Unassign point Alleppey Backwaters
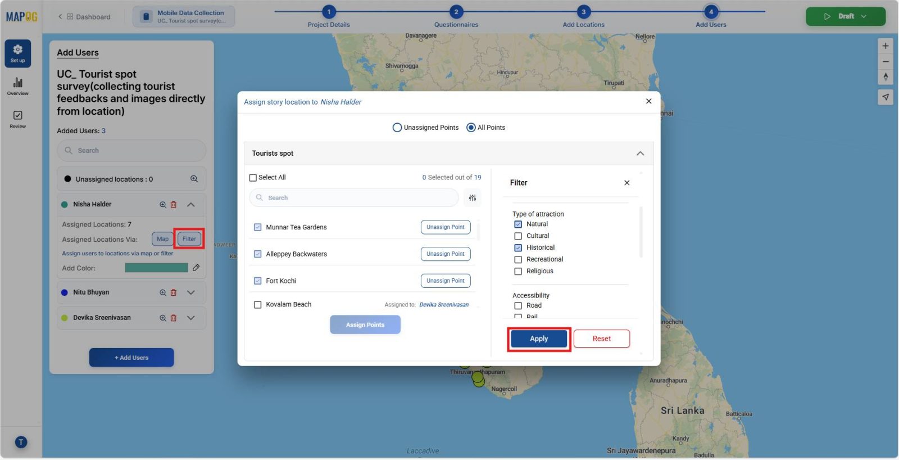 pyautogui.click(x=446, y=254)
